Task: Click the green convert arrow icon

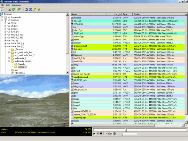Action: click(x=19, y=9)
